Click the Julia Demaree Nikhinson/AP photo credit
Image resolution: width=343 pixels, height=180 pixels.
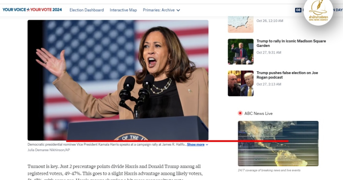(x=49, y=150)
